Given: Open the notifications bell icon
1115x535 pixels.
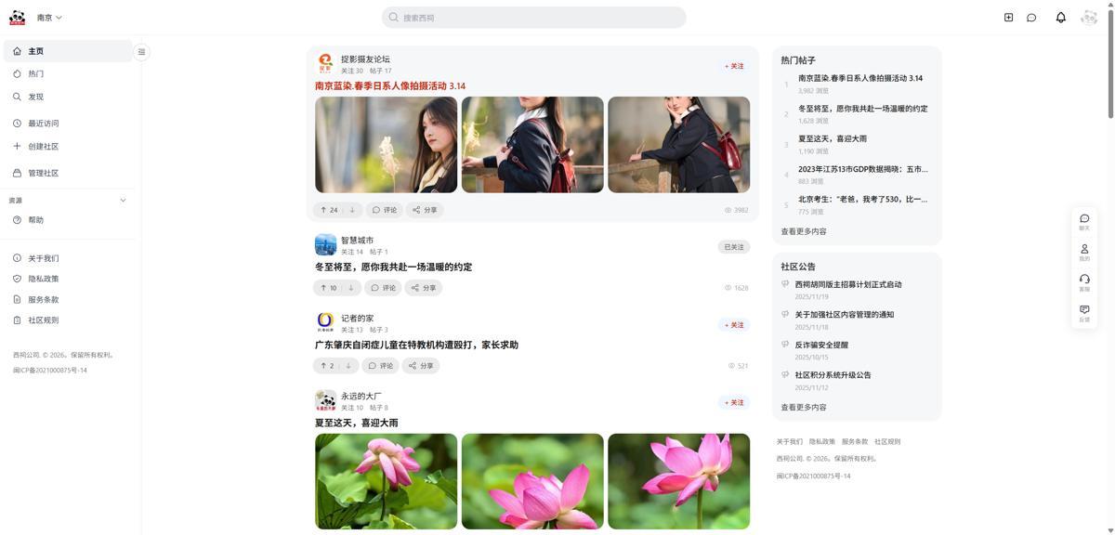Looking at the screenshot, I should [1060, 18].
